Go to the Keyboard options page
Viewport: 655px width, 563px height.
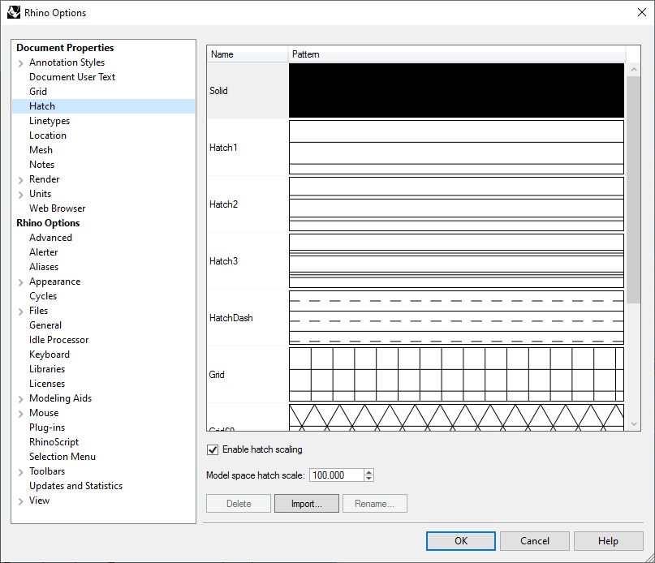(50, 355)
